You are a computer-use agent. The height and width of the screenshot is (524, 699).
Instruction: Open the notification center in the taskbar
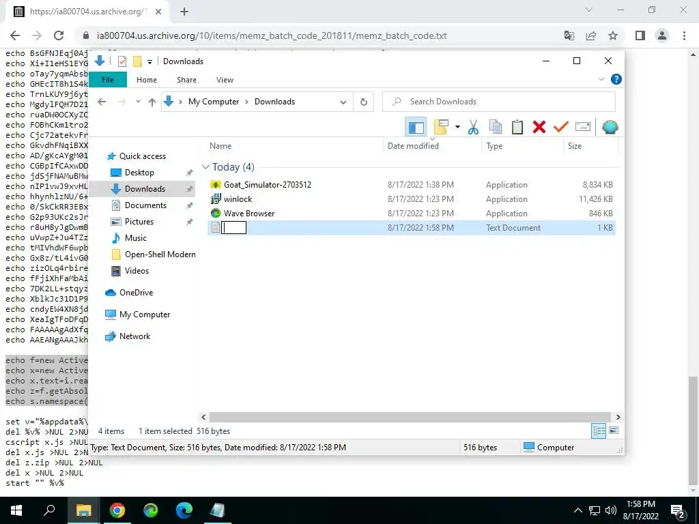coord(678,510)
